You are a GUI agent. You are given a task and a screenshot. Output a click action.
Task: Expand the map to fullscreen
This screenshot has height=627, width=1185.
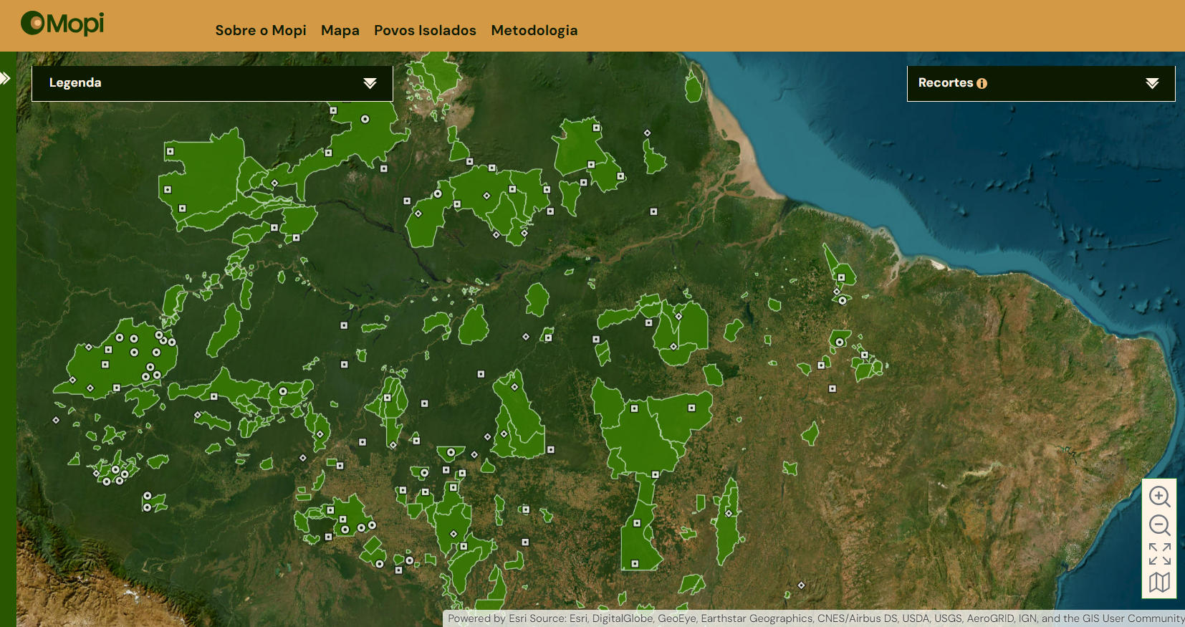pyautogui.click(x=1158, y=554)
